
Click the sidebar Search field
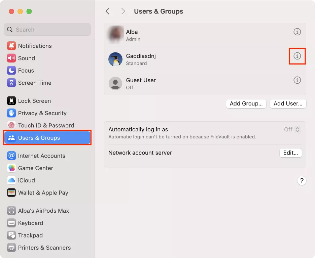(x=47, y=30)
